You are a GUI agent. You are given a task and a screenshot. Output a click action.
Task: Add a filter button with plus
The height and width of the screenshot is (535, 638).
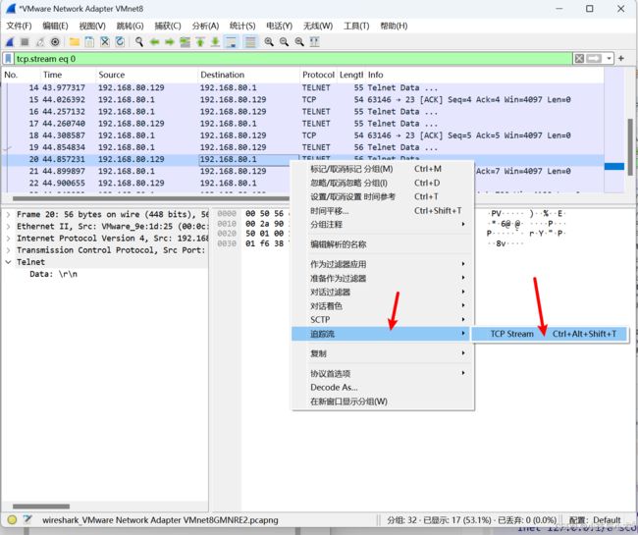click(621, 59)
